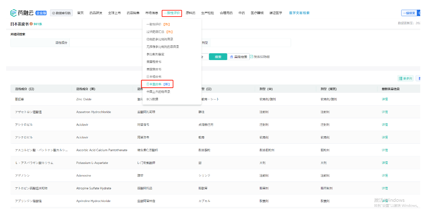
Task: Click the 更多列 columns list button
Action: point(405,78)
